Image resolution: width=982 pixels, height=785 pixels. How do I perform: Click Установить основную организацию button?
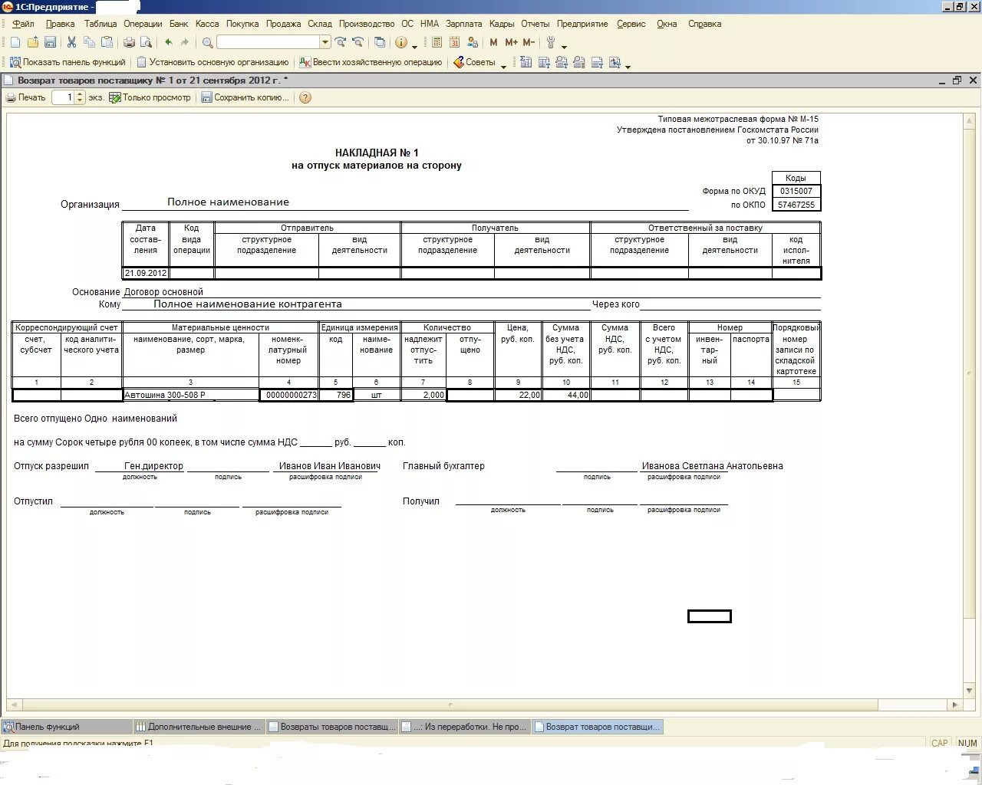(213, 62)
